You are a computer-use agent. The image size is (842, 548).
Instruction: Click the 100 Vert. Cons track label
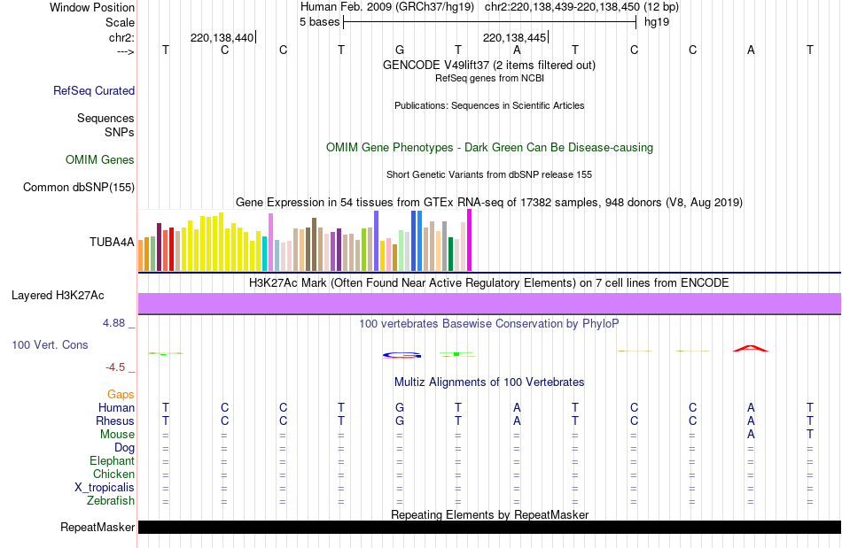[x=50, y=344]
